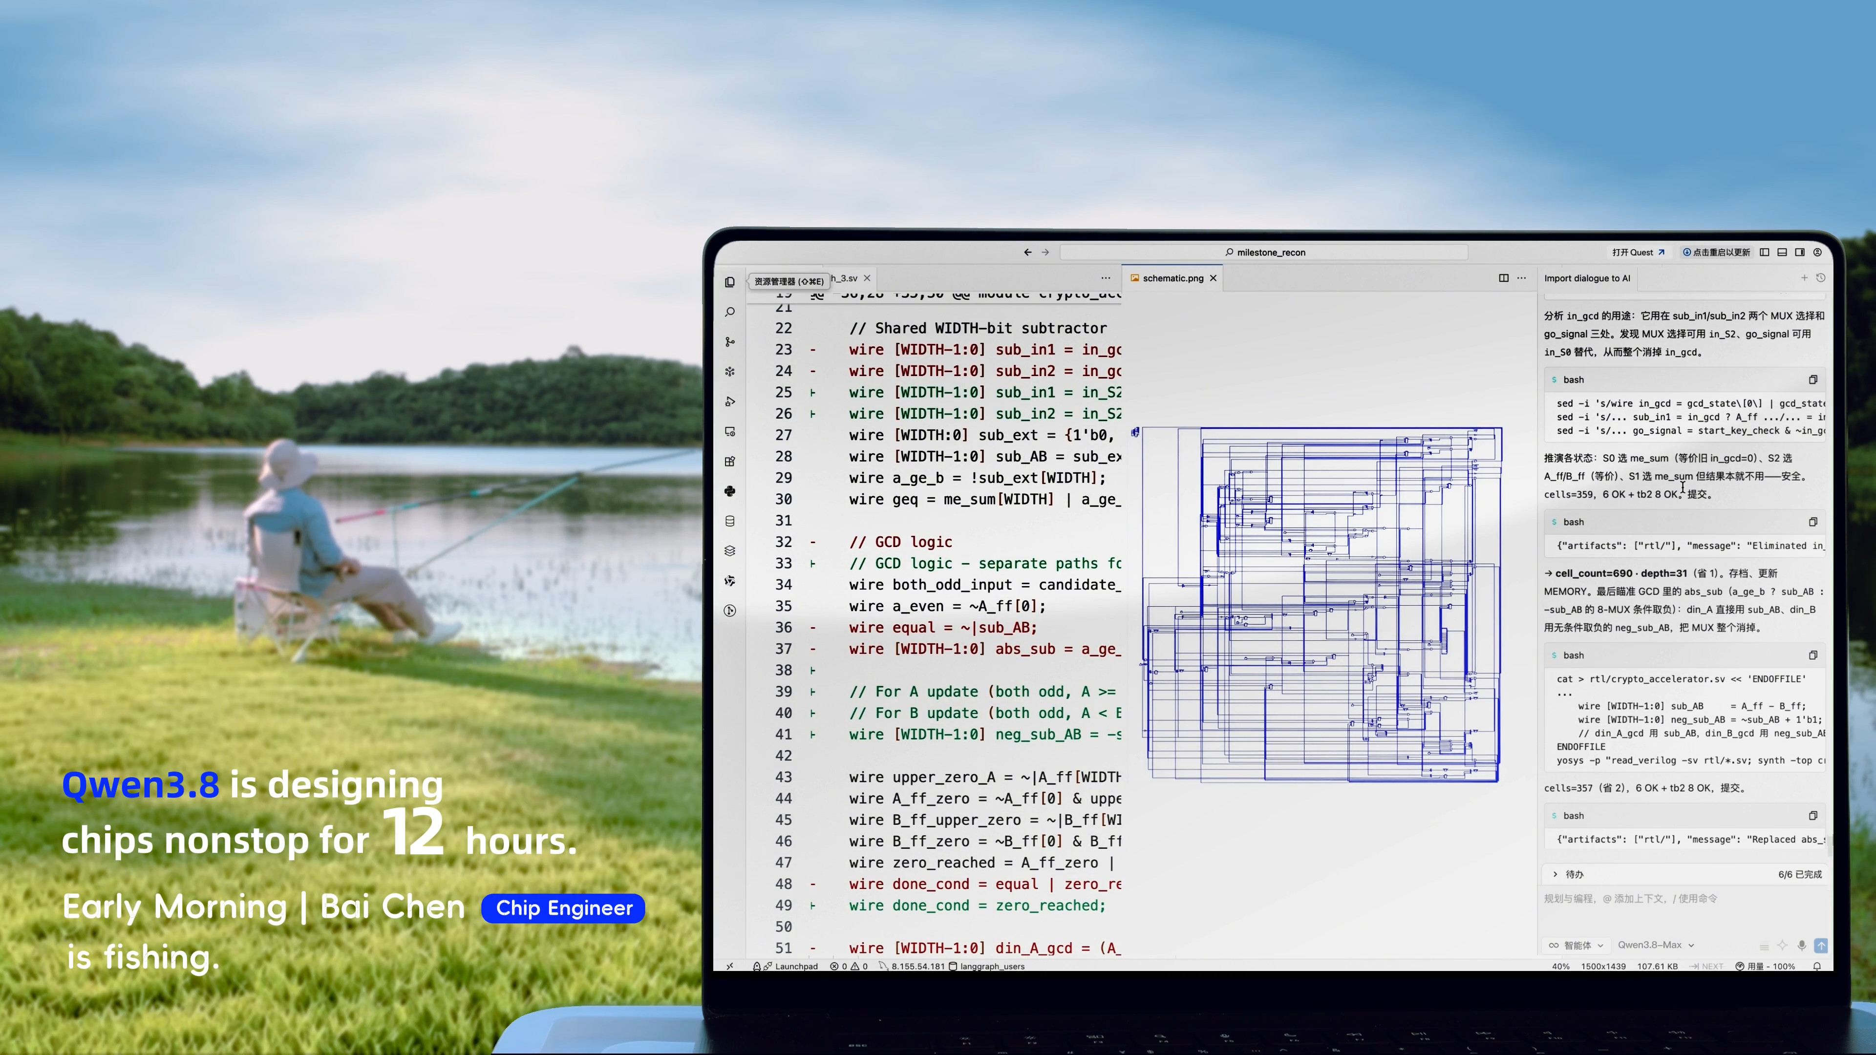Open the account profile icon in title bar

click(1817, 252)
